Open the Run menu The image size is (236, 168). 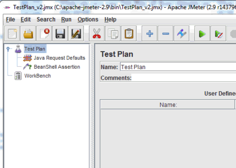[66, 20]
